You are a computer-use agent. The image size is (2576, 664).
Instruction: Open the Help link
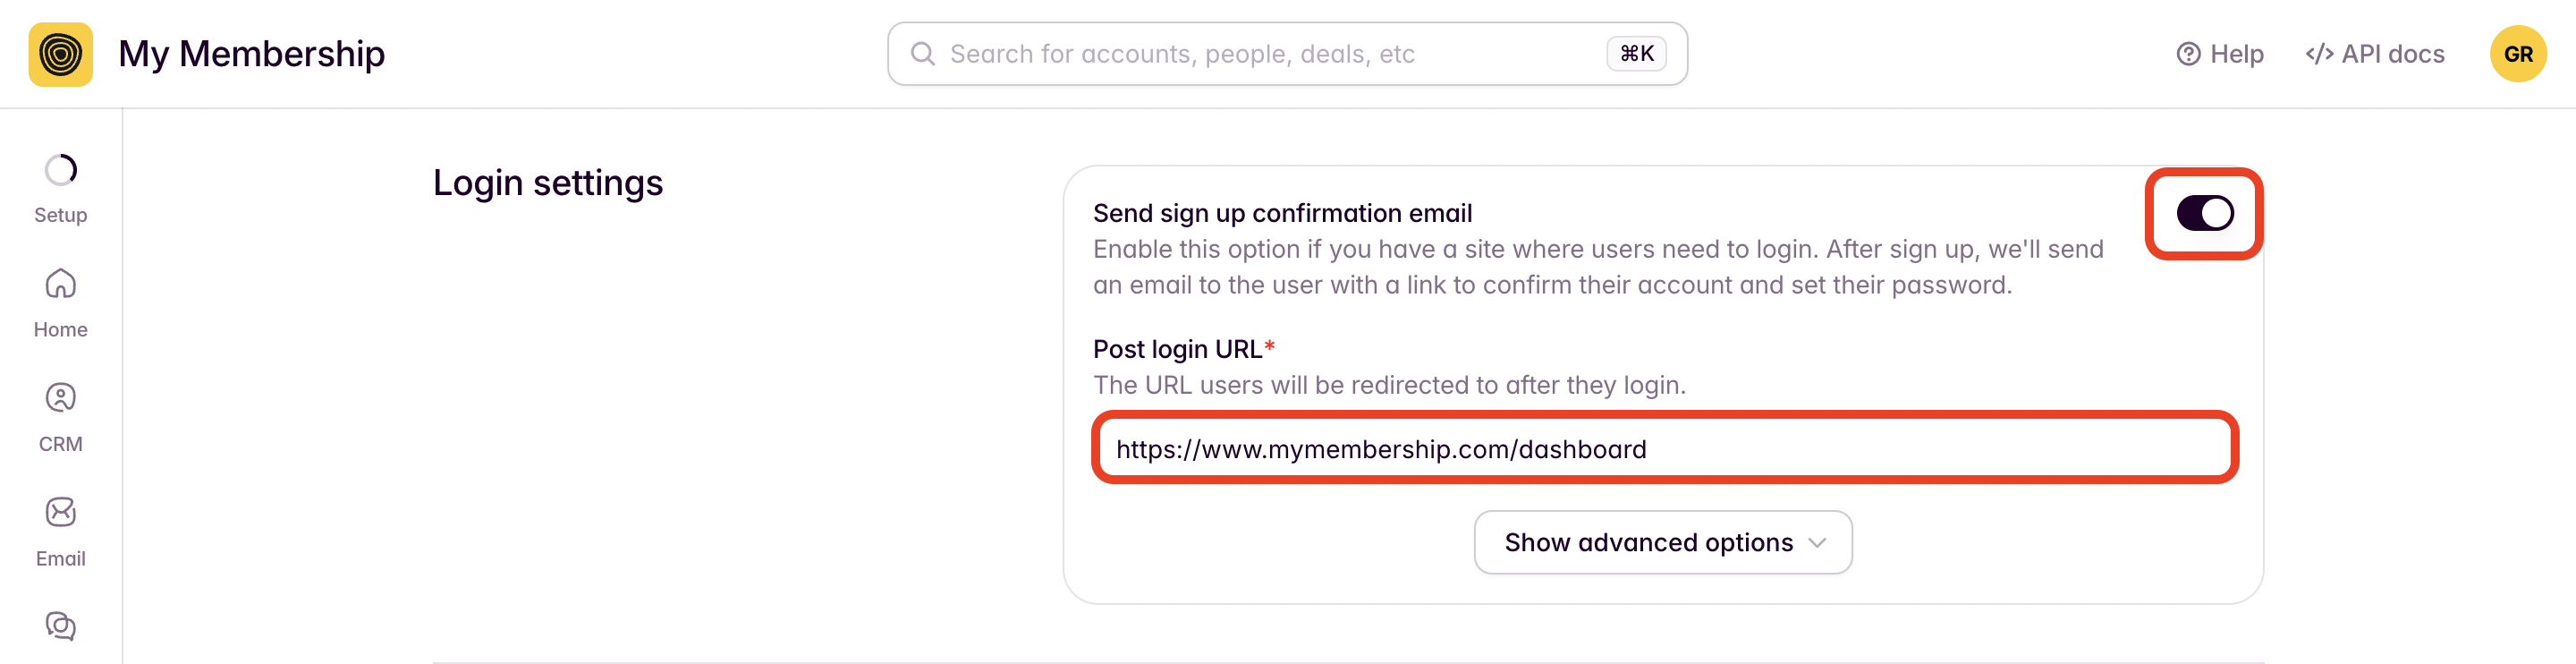(x=2220, y=54)
